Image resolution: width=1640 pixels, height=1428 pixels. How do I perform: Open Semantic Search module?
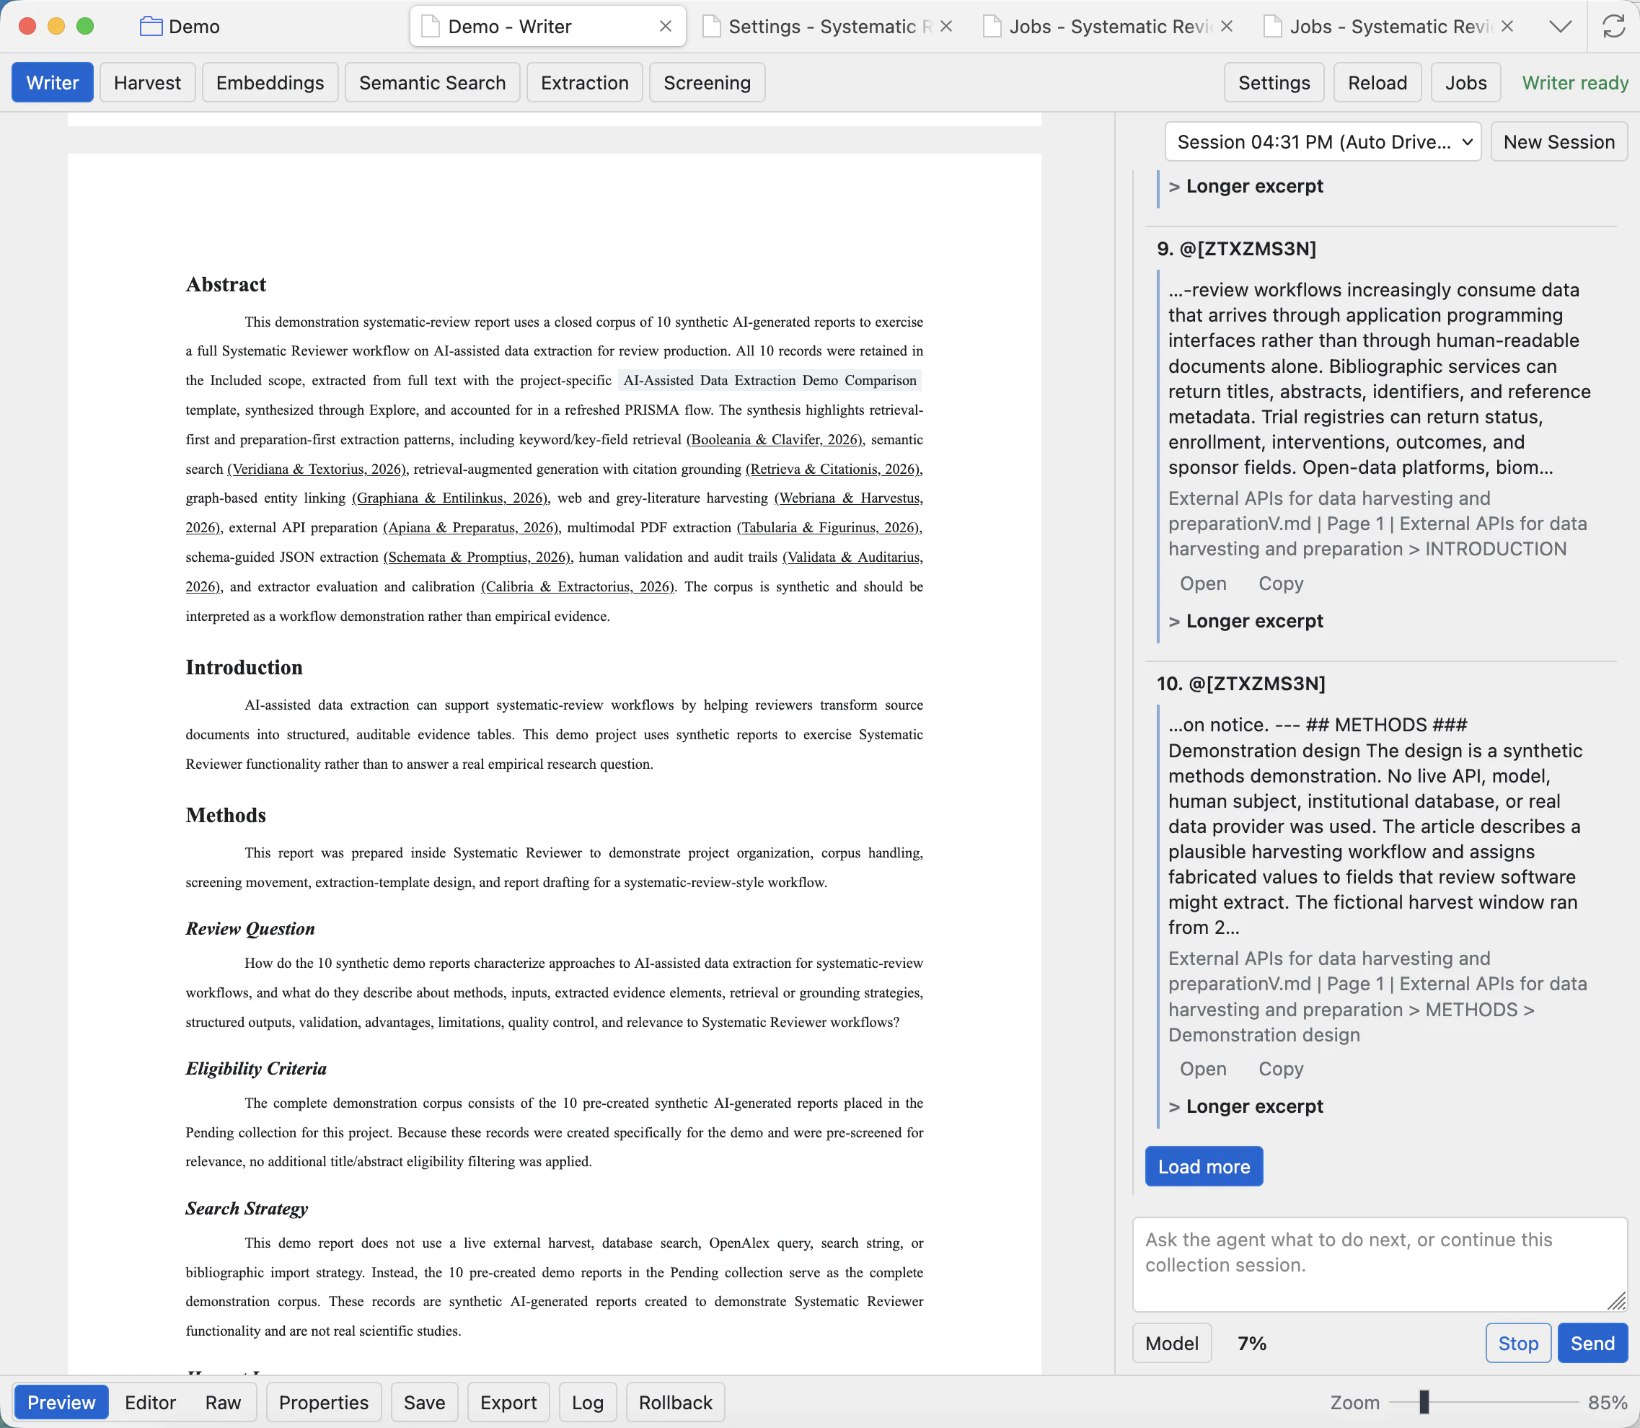432,83
